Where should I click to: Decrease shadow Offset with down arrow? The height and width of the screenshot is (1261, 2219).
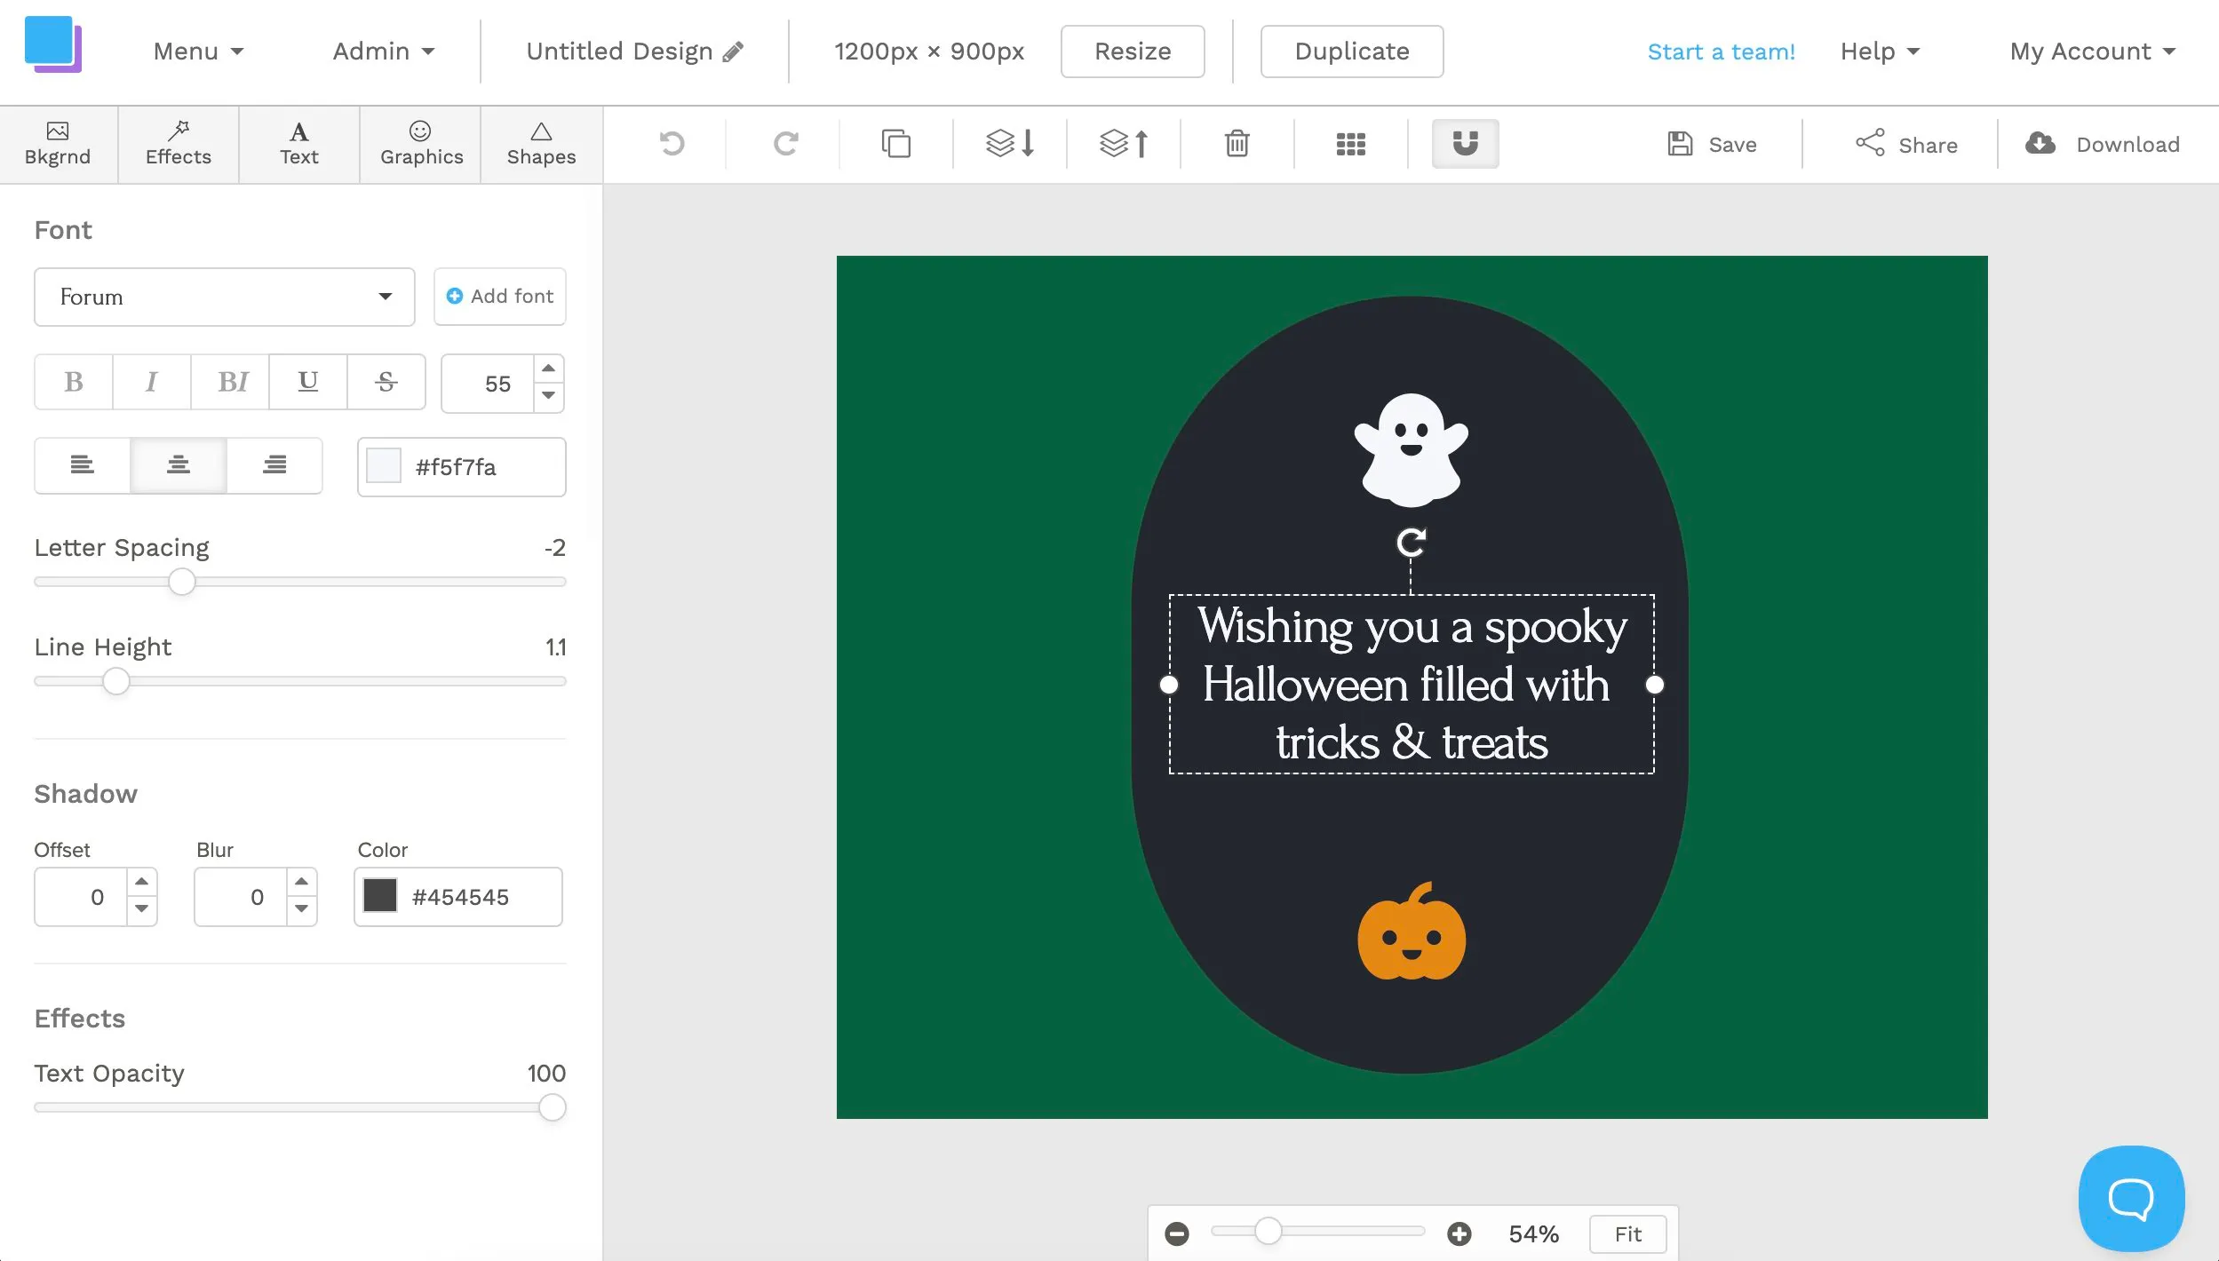pos(141,909)
